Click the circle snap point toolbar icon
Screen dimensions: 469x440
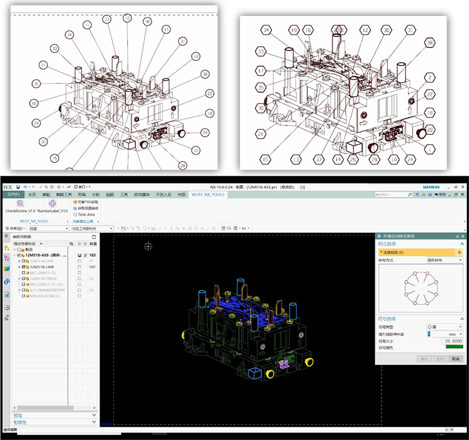[189, 228]
